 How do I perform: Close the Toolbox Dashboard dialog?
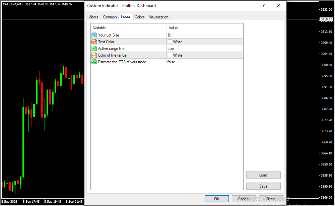coord(279,6)
